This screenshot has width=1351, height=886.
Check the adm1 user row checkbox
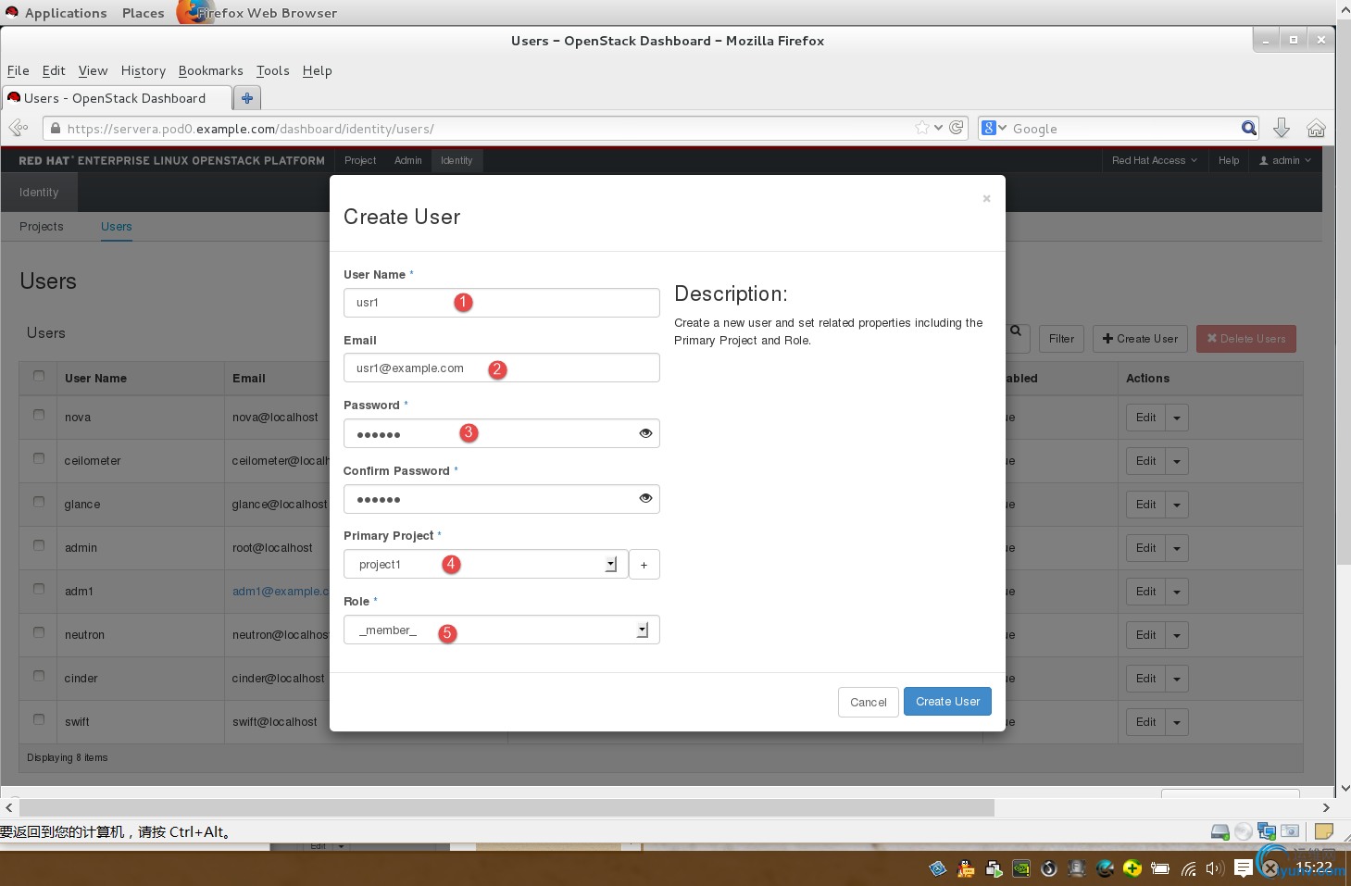tap(39, 589)
